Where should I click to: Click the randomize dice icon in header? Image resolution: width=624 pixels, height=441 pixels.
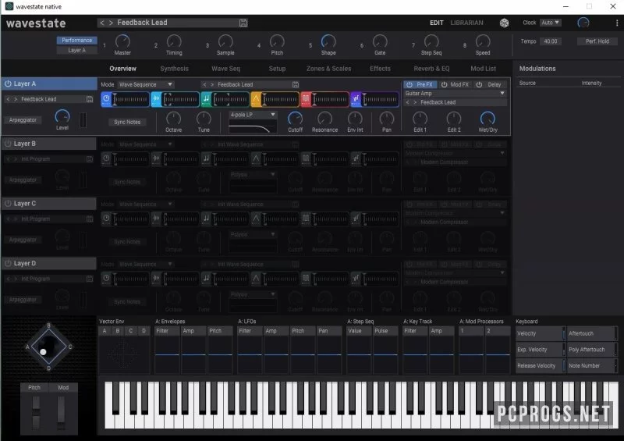point(504,23)
